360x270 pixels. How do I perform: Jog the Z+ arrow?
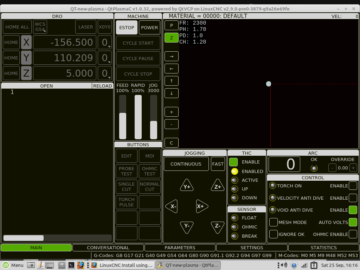pyautogui.click(x=218, y=186)
